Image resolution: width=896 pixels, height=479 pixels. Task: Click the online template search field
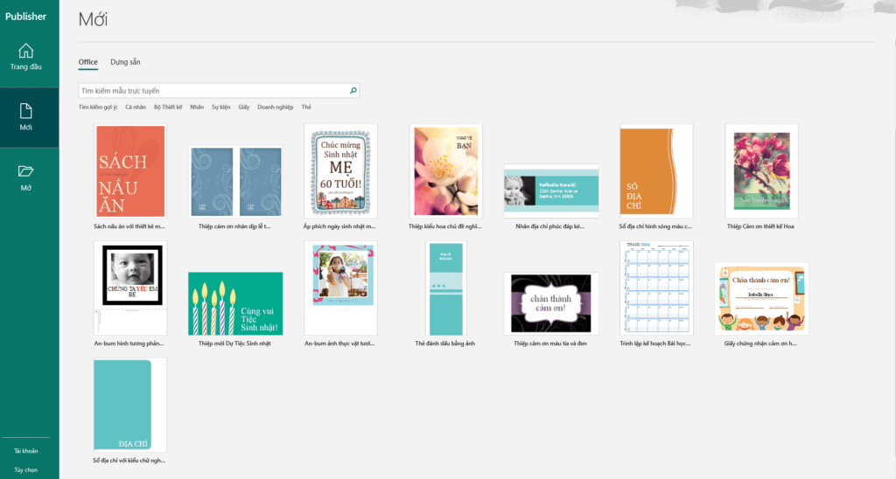(213, 90)
